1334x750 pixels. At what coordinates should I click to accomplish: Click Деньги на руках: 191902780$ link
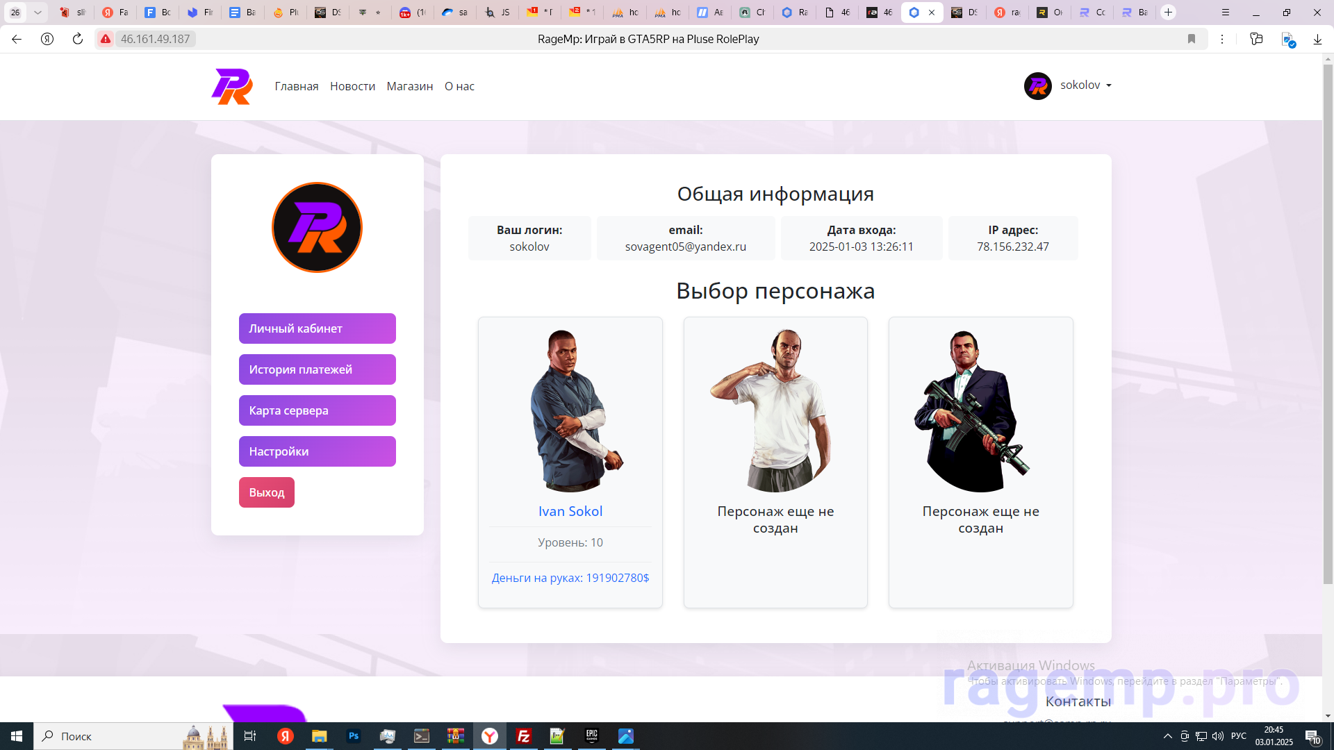570,578
